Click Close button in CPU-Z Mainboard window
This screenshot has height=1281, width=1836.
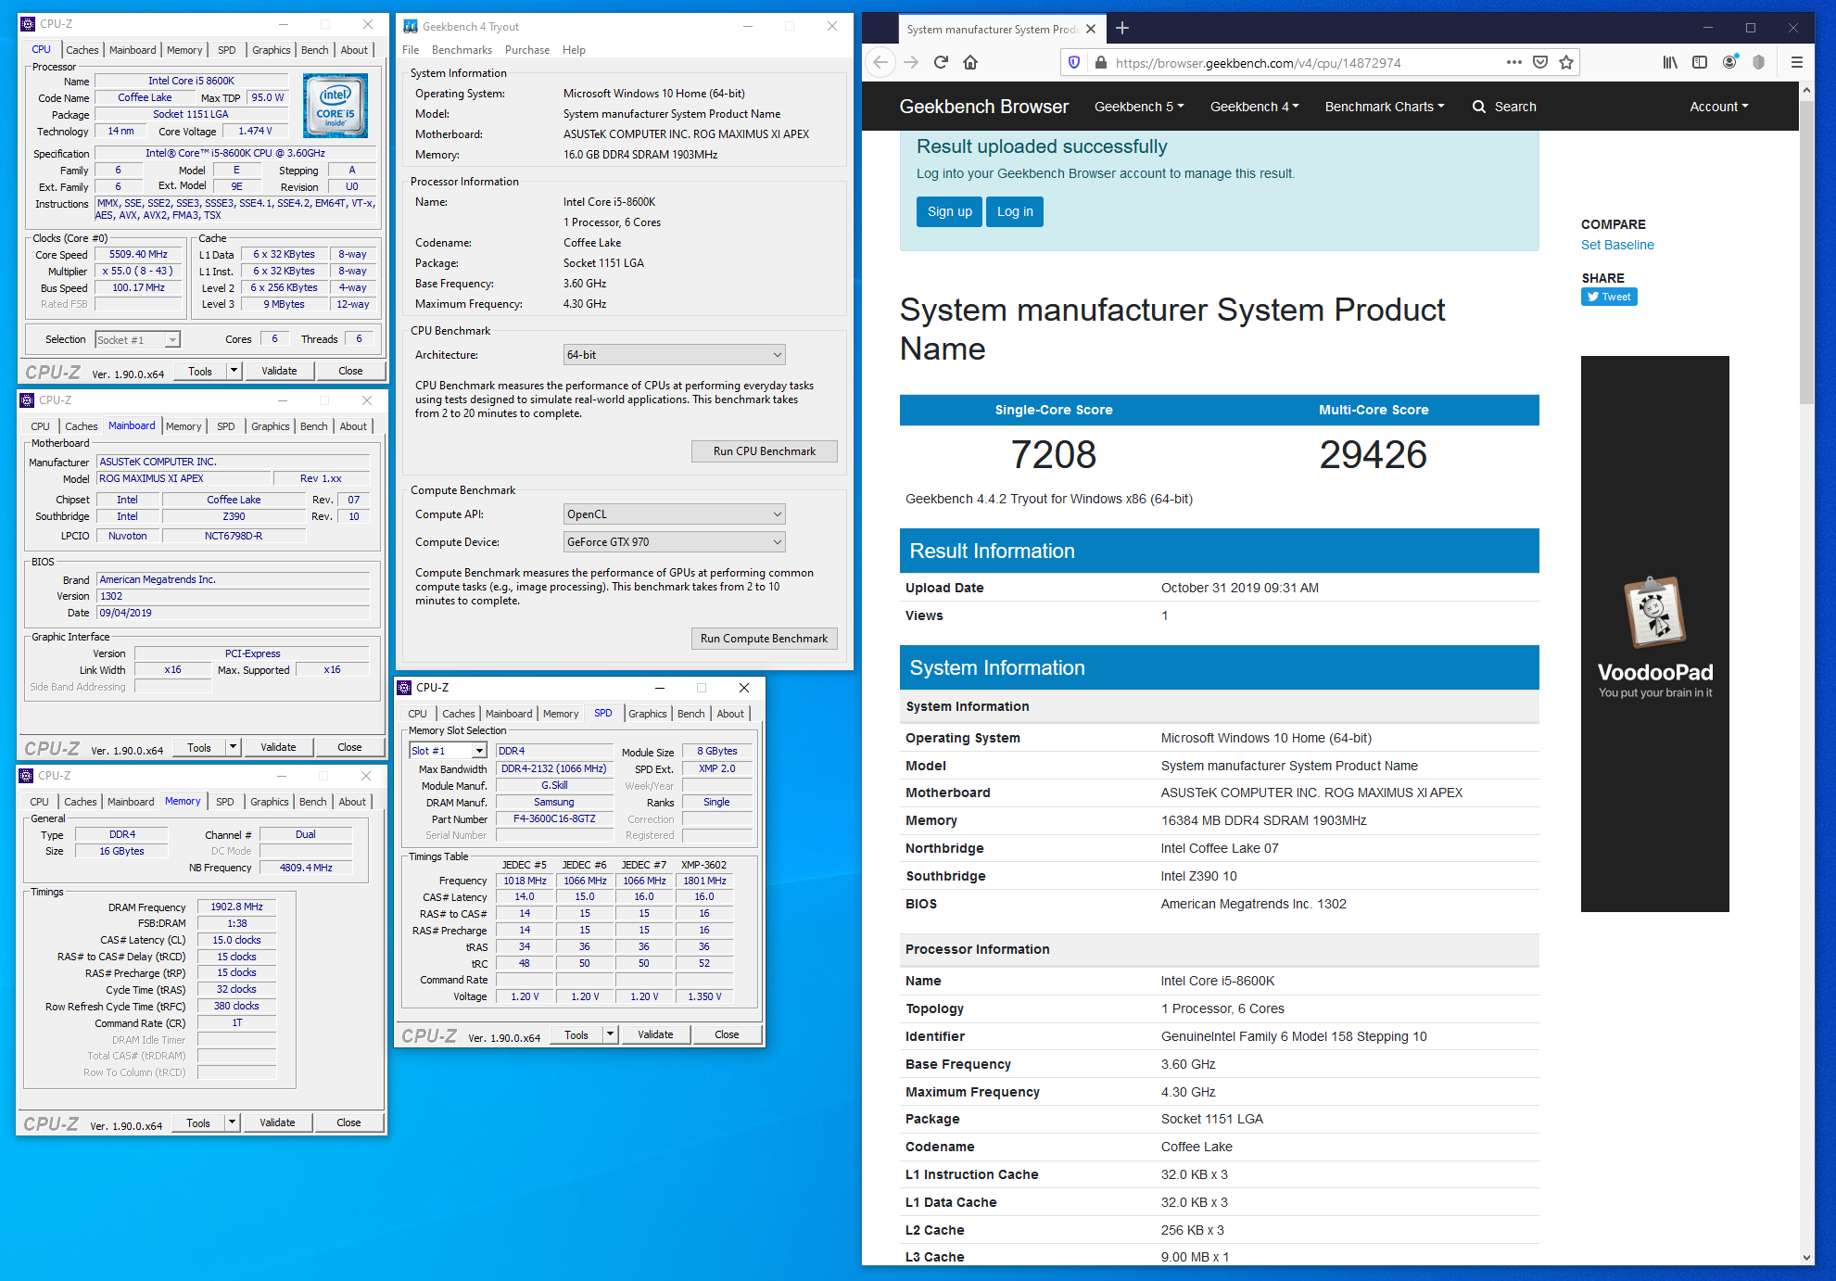pos(349,747)
